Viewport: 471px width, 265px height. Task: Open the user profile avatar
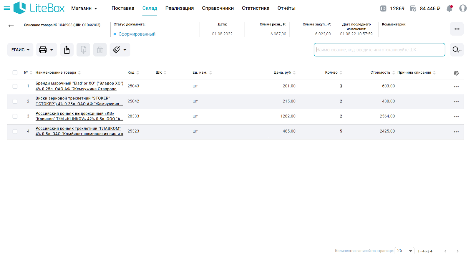click(x=463, y=8)
